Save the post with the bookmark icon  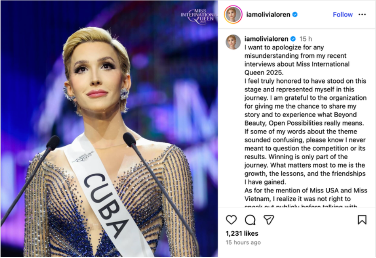click(x=362, y=220)
